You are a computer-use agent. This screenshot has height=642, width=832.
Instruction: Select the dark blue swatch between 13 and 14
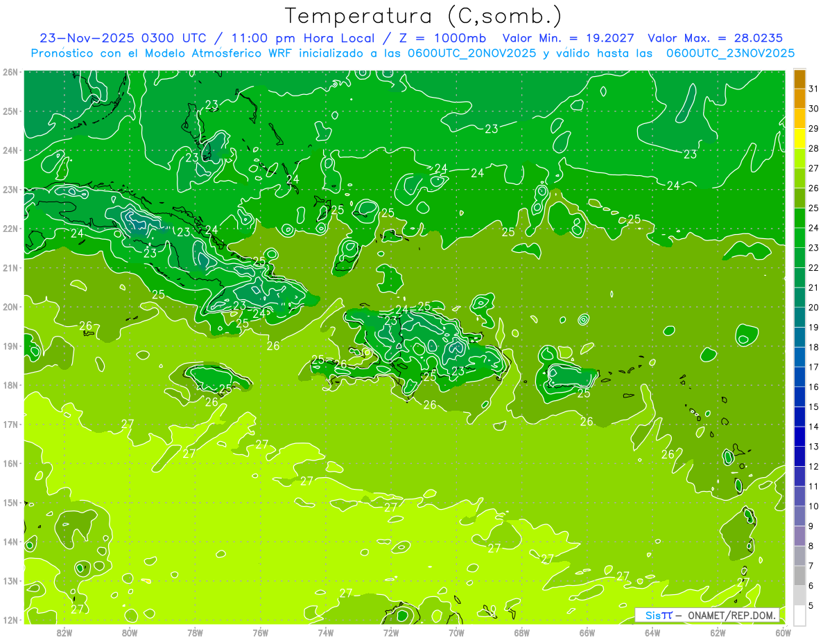point(799,436)
